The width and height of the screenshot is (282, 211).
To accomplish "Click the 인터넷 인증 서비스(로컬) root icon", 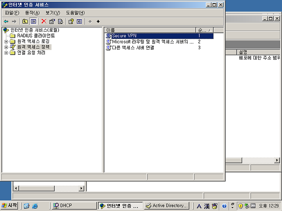I will 6,30.
